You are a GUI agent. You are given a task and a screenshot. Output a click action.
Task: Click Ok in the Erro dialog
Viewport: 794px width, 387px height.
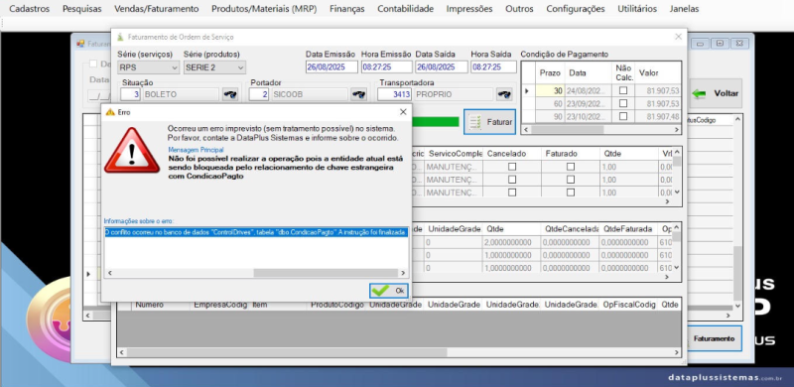coord(389,290)
